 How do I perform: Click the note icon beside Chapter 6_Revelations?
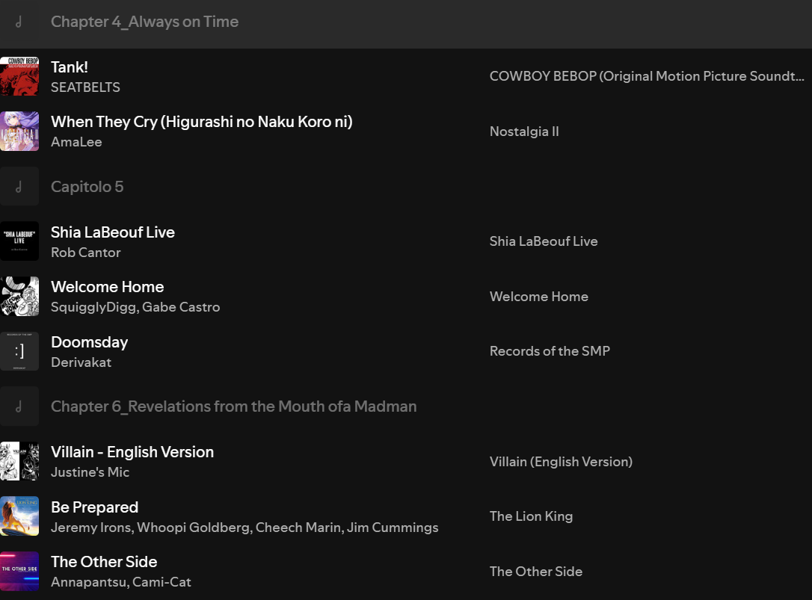coord(19,406)
